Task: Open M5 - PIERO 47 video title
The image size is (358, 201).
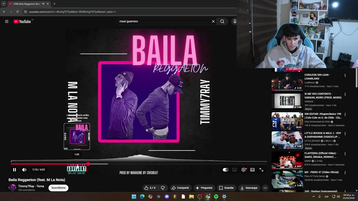Action: (x=322, y=172)
